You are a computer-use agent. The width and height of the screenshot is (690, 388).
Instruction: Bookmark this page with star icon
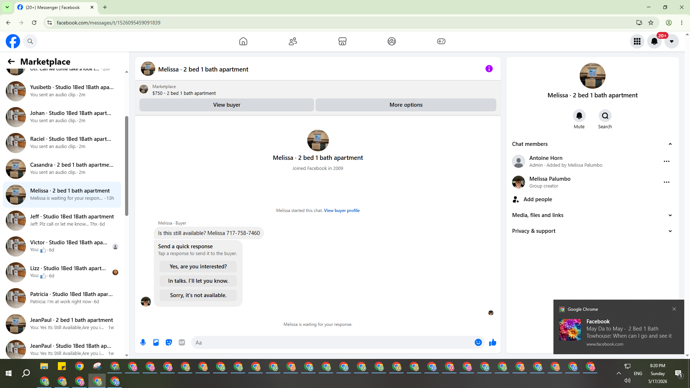(x=651, y=23)
